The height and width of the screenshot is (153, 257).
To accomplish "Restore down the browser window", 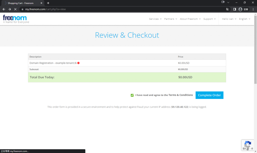I will (x=244, y=2).
